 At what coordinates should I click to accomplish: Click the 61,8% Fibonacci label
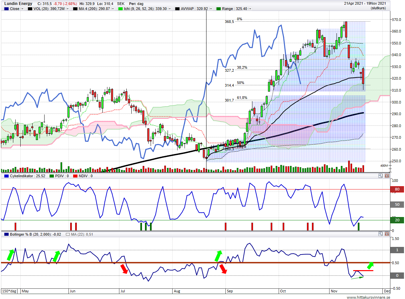[x=242, y=98]
